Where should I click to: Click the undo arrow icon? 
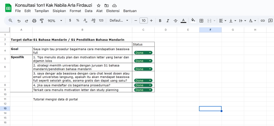pyautogui.click(x=19, y=21)
